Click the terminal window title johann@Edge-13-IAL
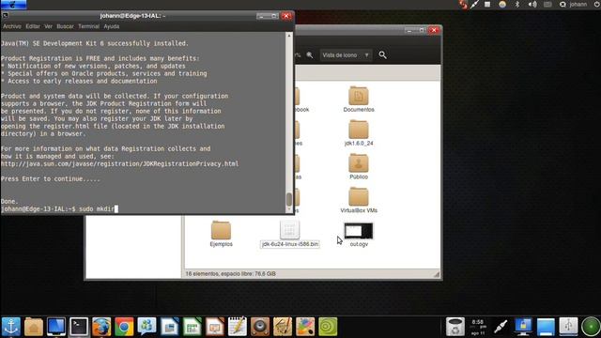601x338 pixels. [132, 16]
